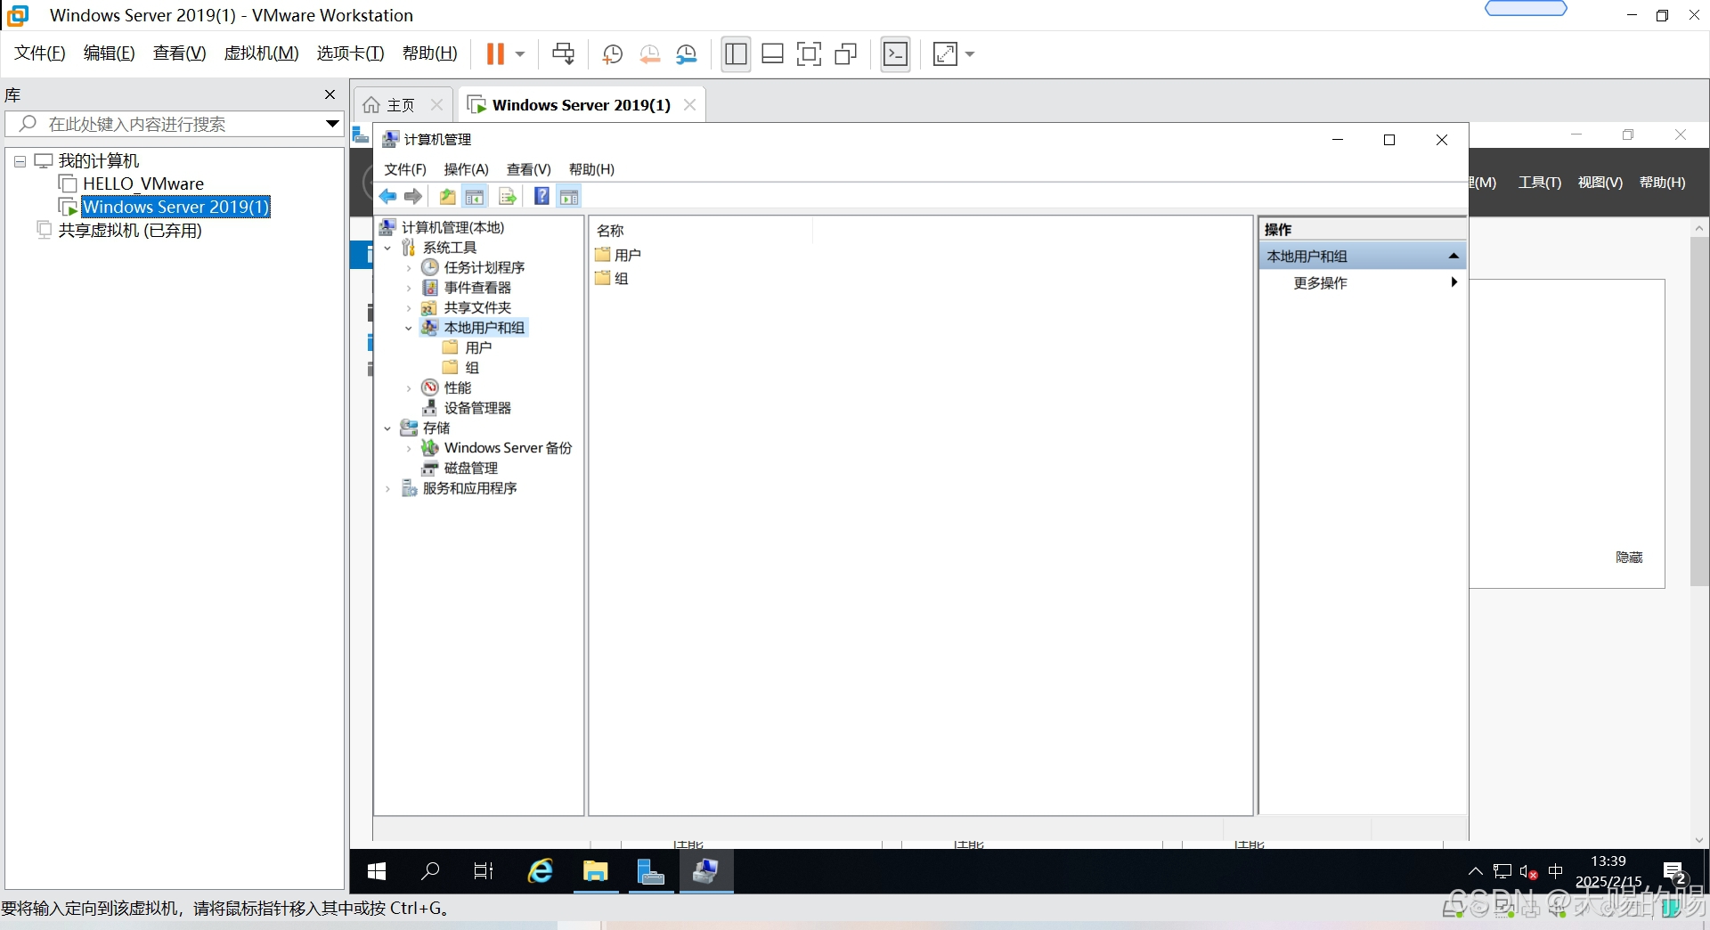1710x930 pixels.
Task: Collapse the 存储 tree node
Action: [x=387, y=428]
